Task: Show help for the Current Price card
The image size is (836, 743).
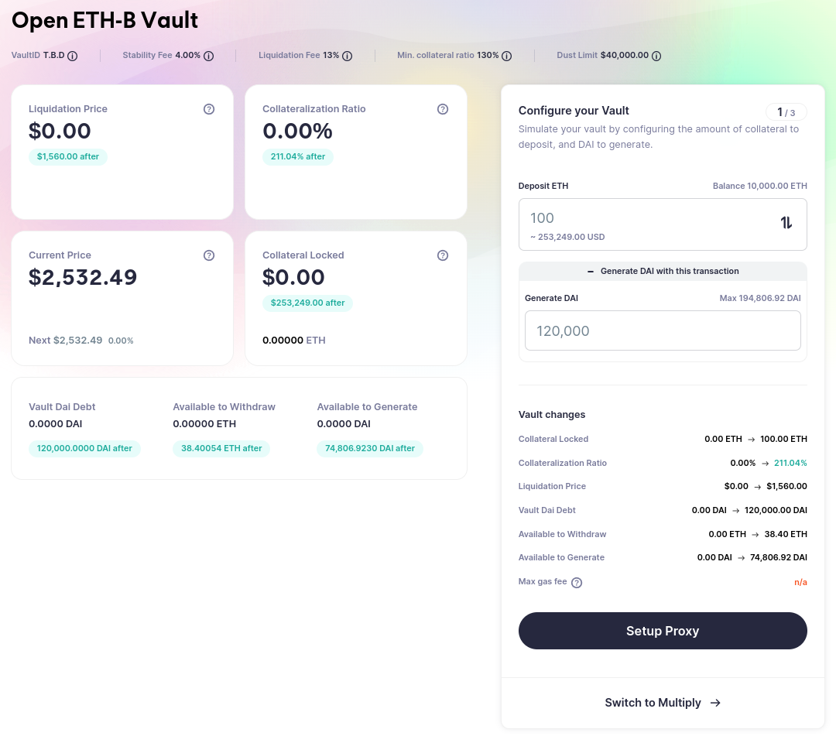Action: coord(209,255)
